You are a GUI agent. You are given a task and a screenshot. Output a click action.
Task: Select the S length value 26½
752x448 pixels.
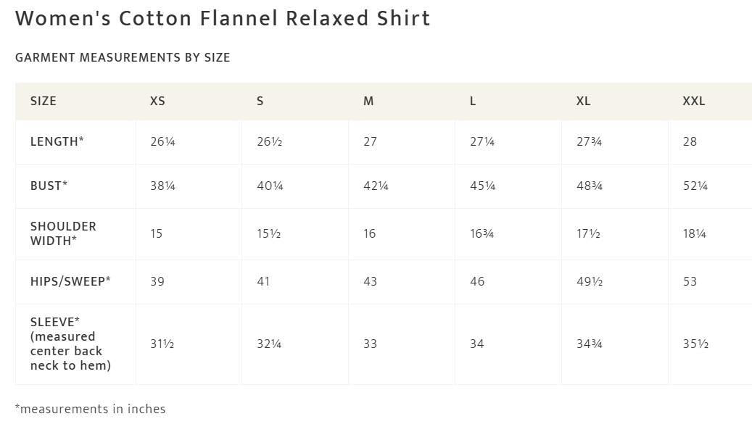click(x=270, y=141)
